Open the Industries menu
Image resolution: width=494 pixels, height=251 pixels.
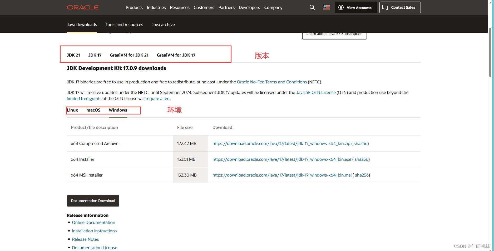click(x=156, y=7)
